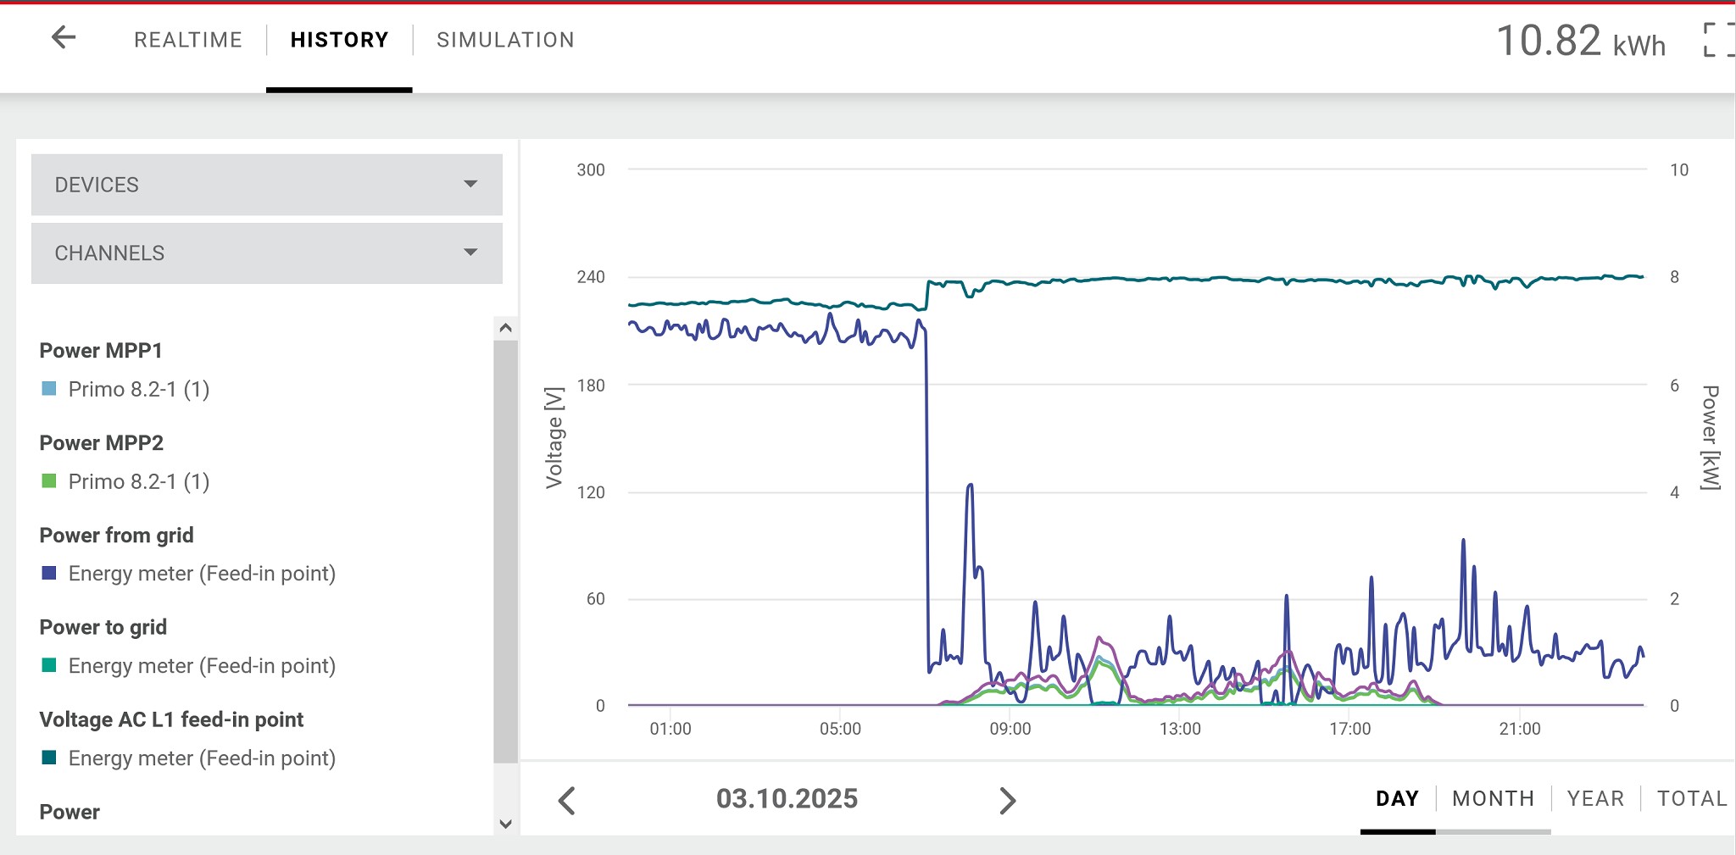Toggle Power MPP1 Primo 8.2-1 channel
This screenshot has height=855, width=1736.
[x=138, y=389]
